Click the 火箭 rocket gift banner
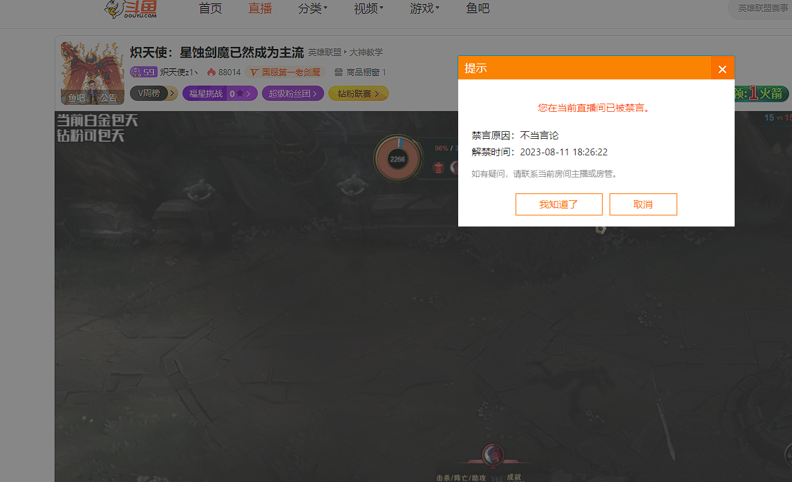The height and width of the screenshot is (482, 792). tap(763, 93)
